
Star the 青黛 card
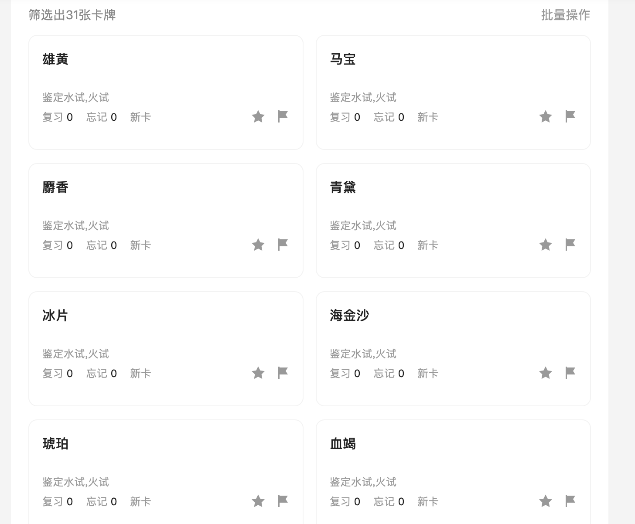[x=546, y=245]
